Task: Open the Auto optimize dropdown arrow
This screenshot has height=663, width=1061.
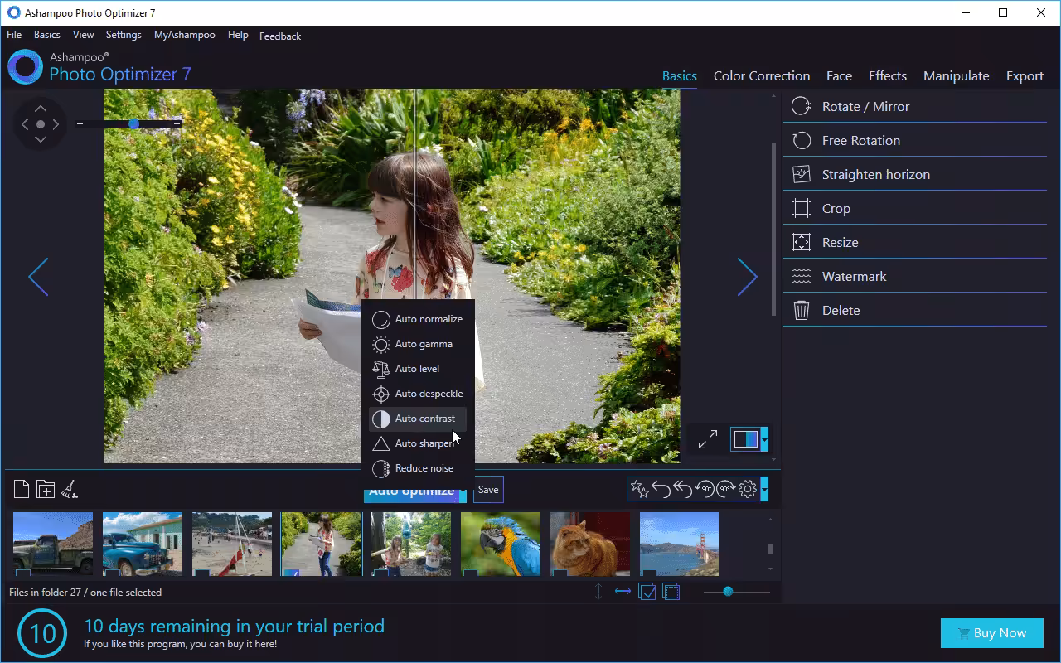Action: [464, 490]
